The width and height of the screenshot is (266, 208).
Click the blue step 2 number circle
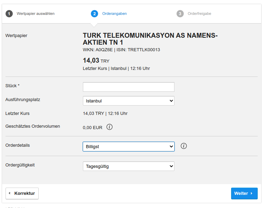[x=94, y=14]
